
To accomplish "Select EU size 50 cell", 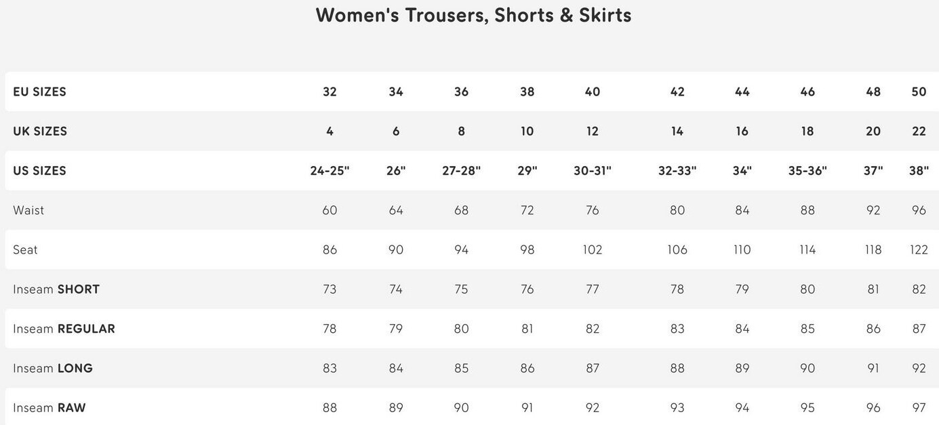I will [919, 92].
